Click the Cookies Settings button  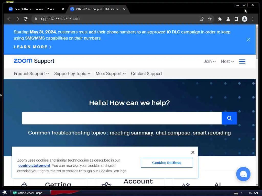pos(167,163)
